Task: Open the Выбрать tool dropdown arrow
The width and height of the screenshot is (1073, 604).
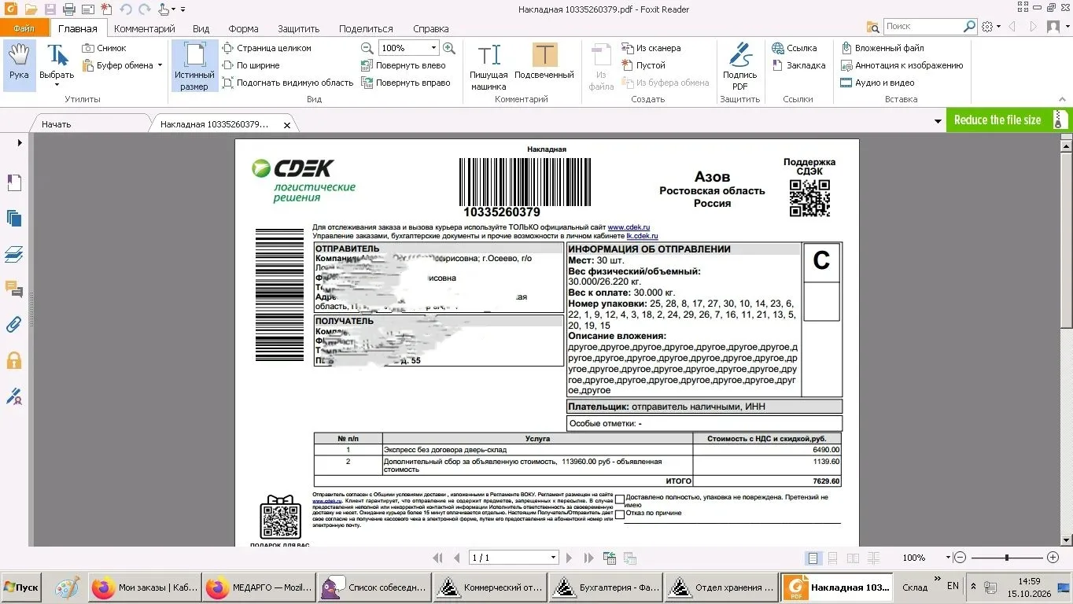Action: pos(57,84)
